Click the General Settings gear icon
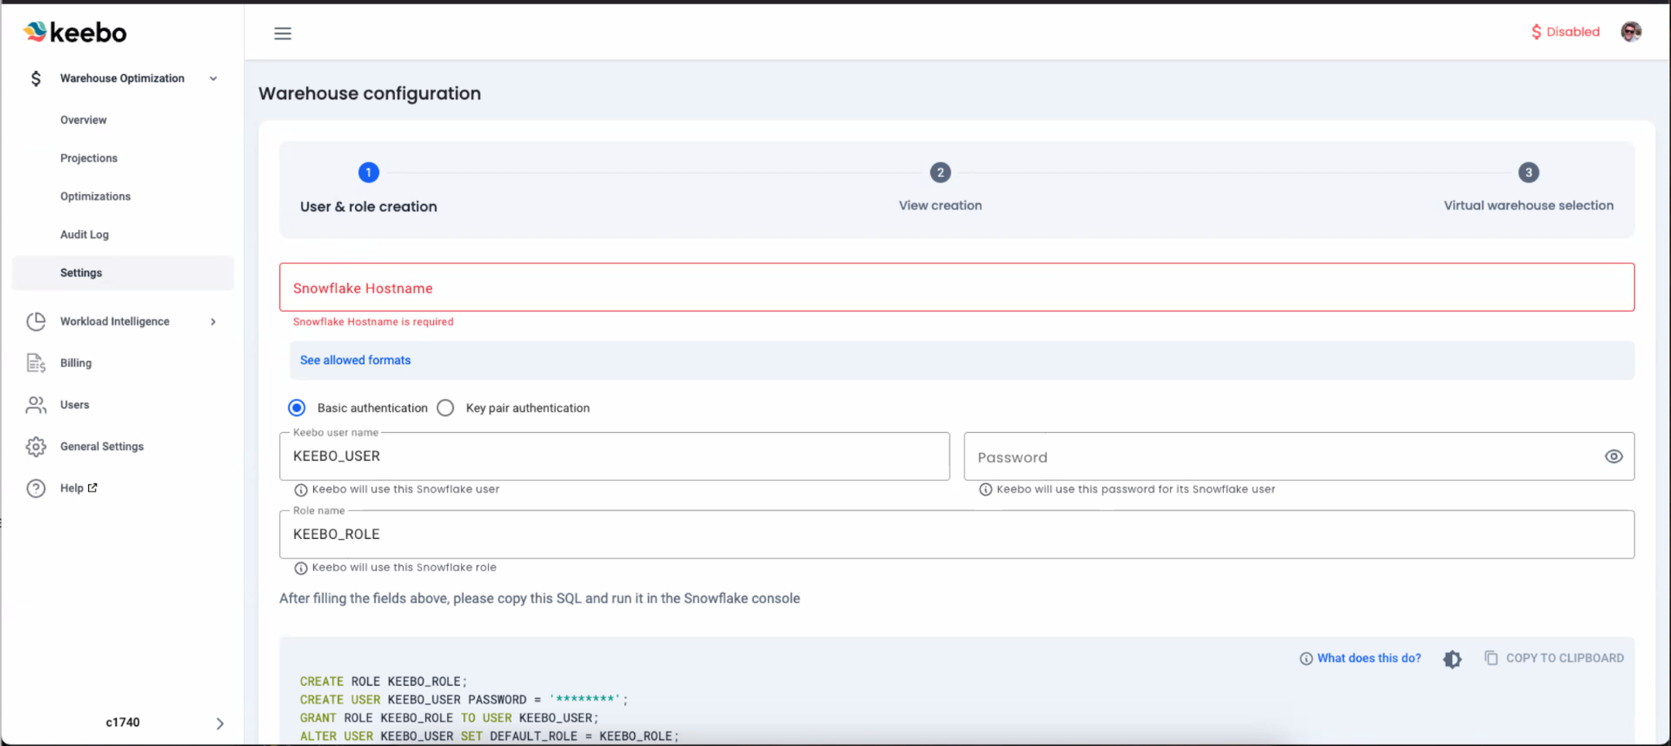This screenshot has width=1671, height=746. coord(36,447)
